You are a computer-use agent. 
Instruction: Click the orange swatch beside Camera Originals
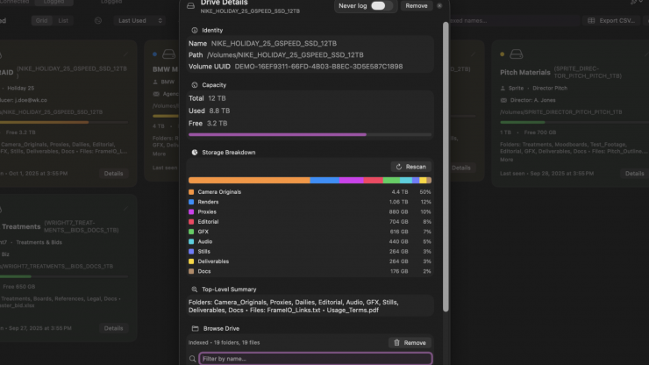[191, 192]
